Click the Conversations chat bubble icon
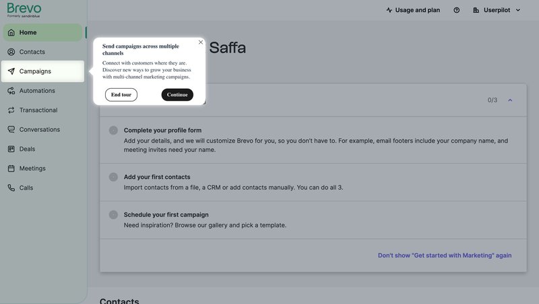Image resolution: width=539 pixels, height=304 pixels. click(11, 130)
